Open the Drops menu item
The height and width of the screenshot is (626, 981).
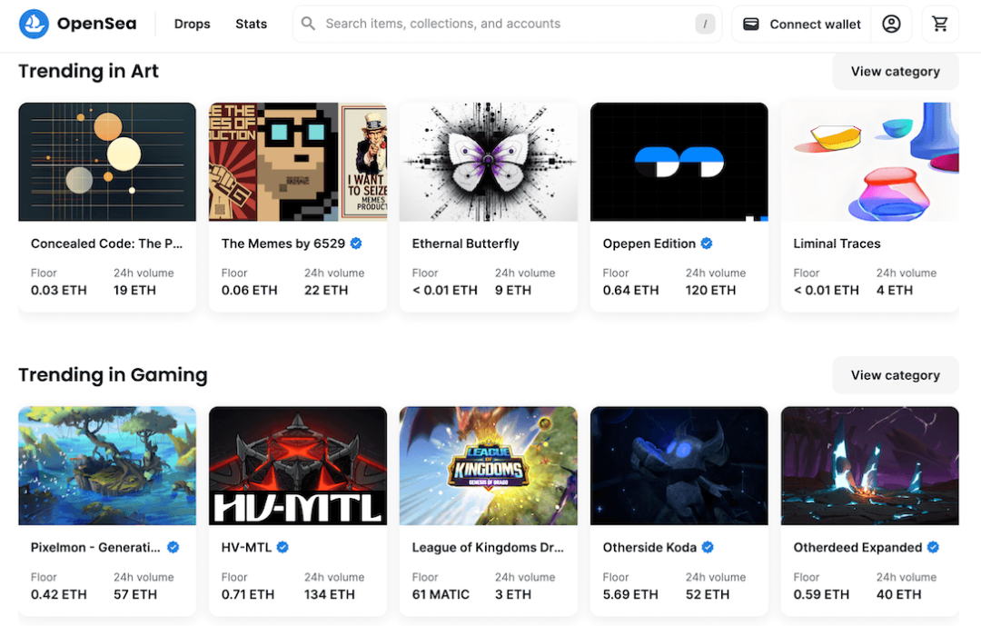pyautogui.click(x=192, y=24)
